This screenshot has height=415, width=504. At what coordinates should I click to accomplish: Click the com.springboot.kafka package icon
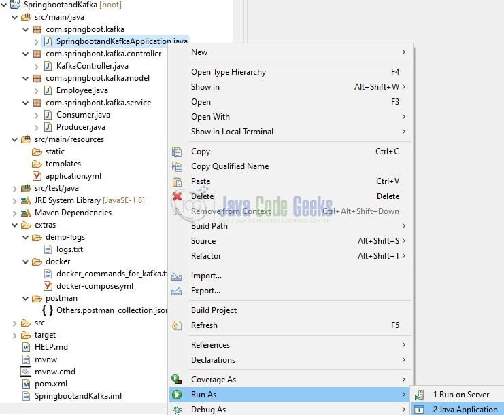coord(37,29)
